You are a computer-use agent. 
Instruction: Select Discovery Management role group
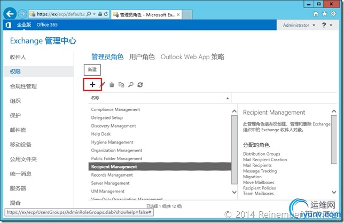(113, 126)
